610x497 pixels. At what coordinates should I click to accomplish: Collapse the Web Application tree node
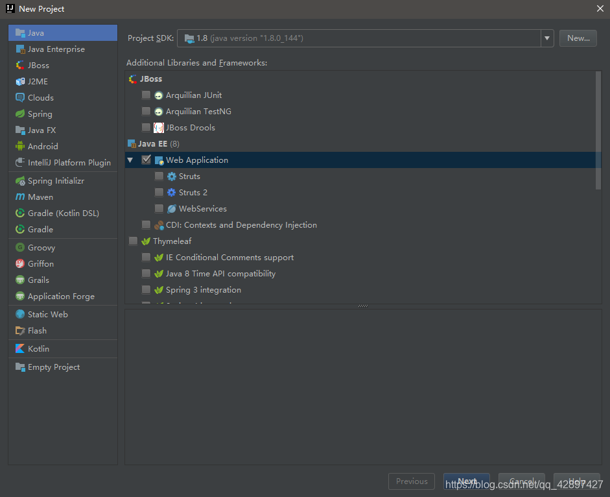click(130, 160)
